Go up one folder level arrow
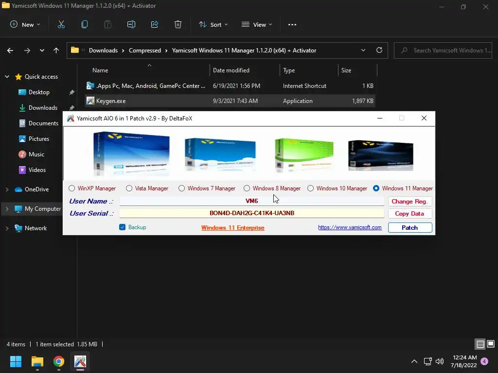The height and width of the screenshot is (373, 498). (x=56, y=51)
